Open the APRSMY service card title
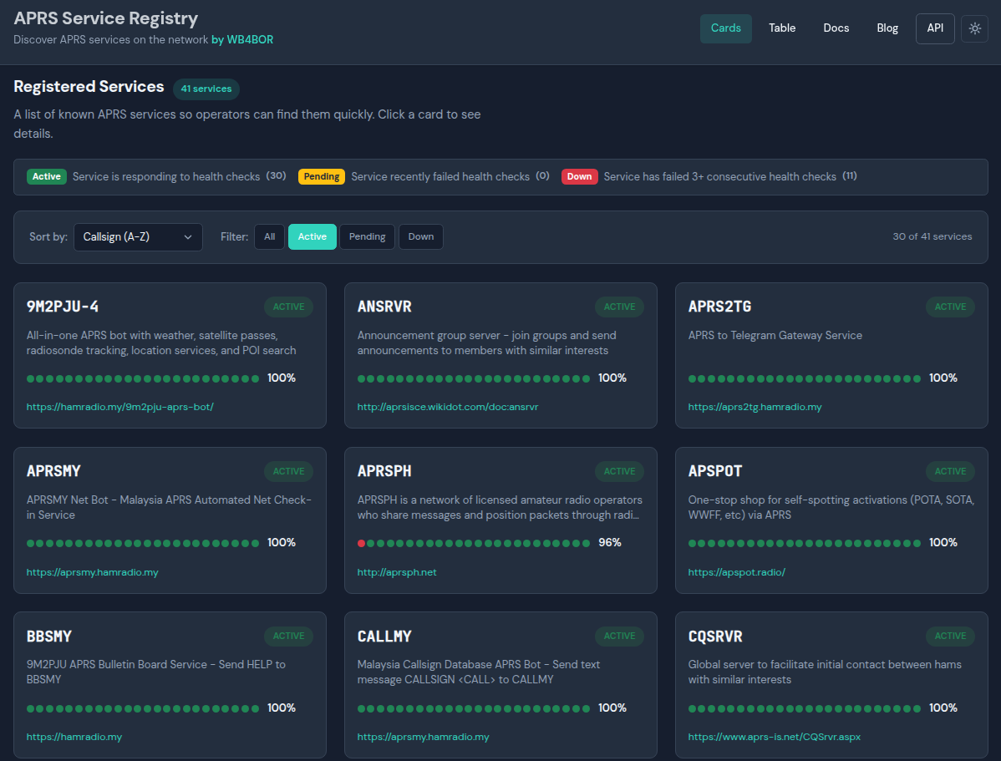Image resolution: width=1001 pixels, height=761 pixels. pyautogui.click(x=53, y=471)
